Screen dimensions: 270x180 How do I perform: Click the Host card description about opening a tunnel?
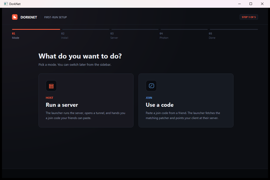[x=85, y=115]
